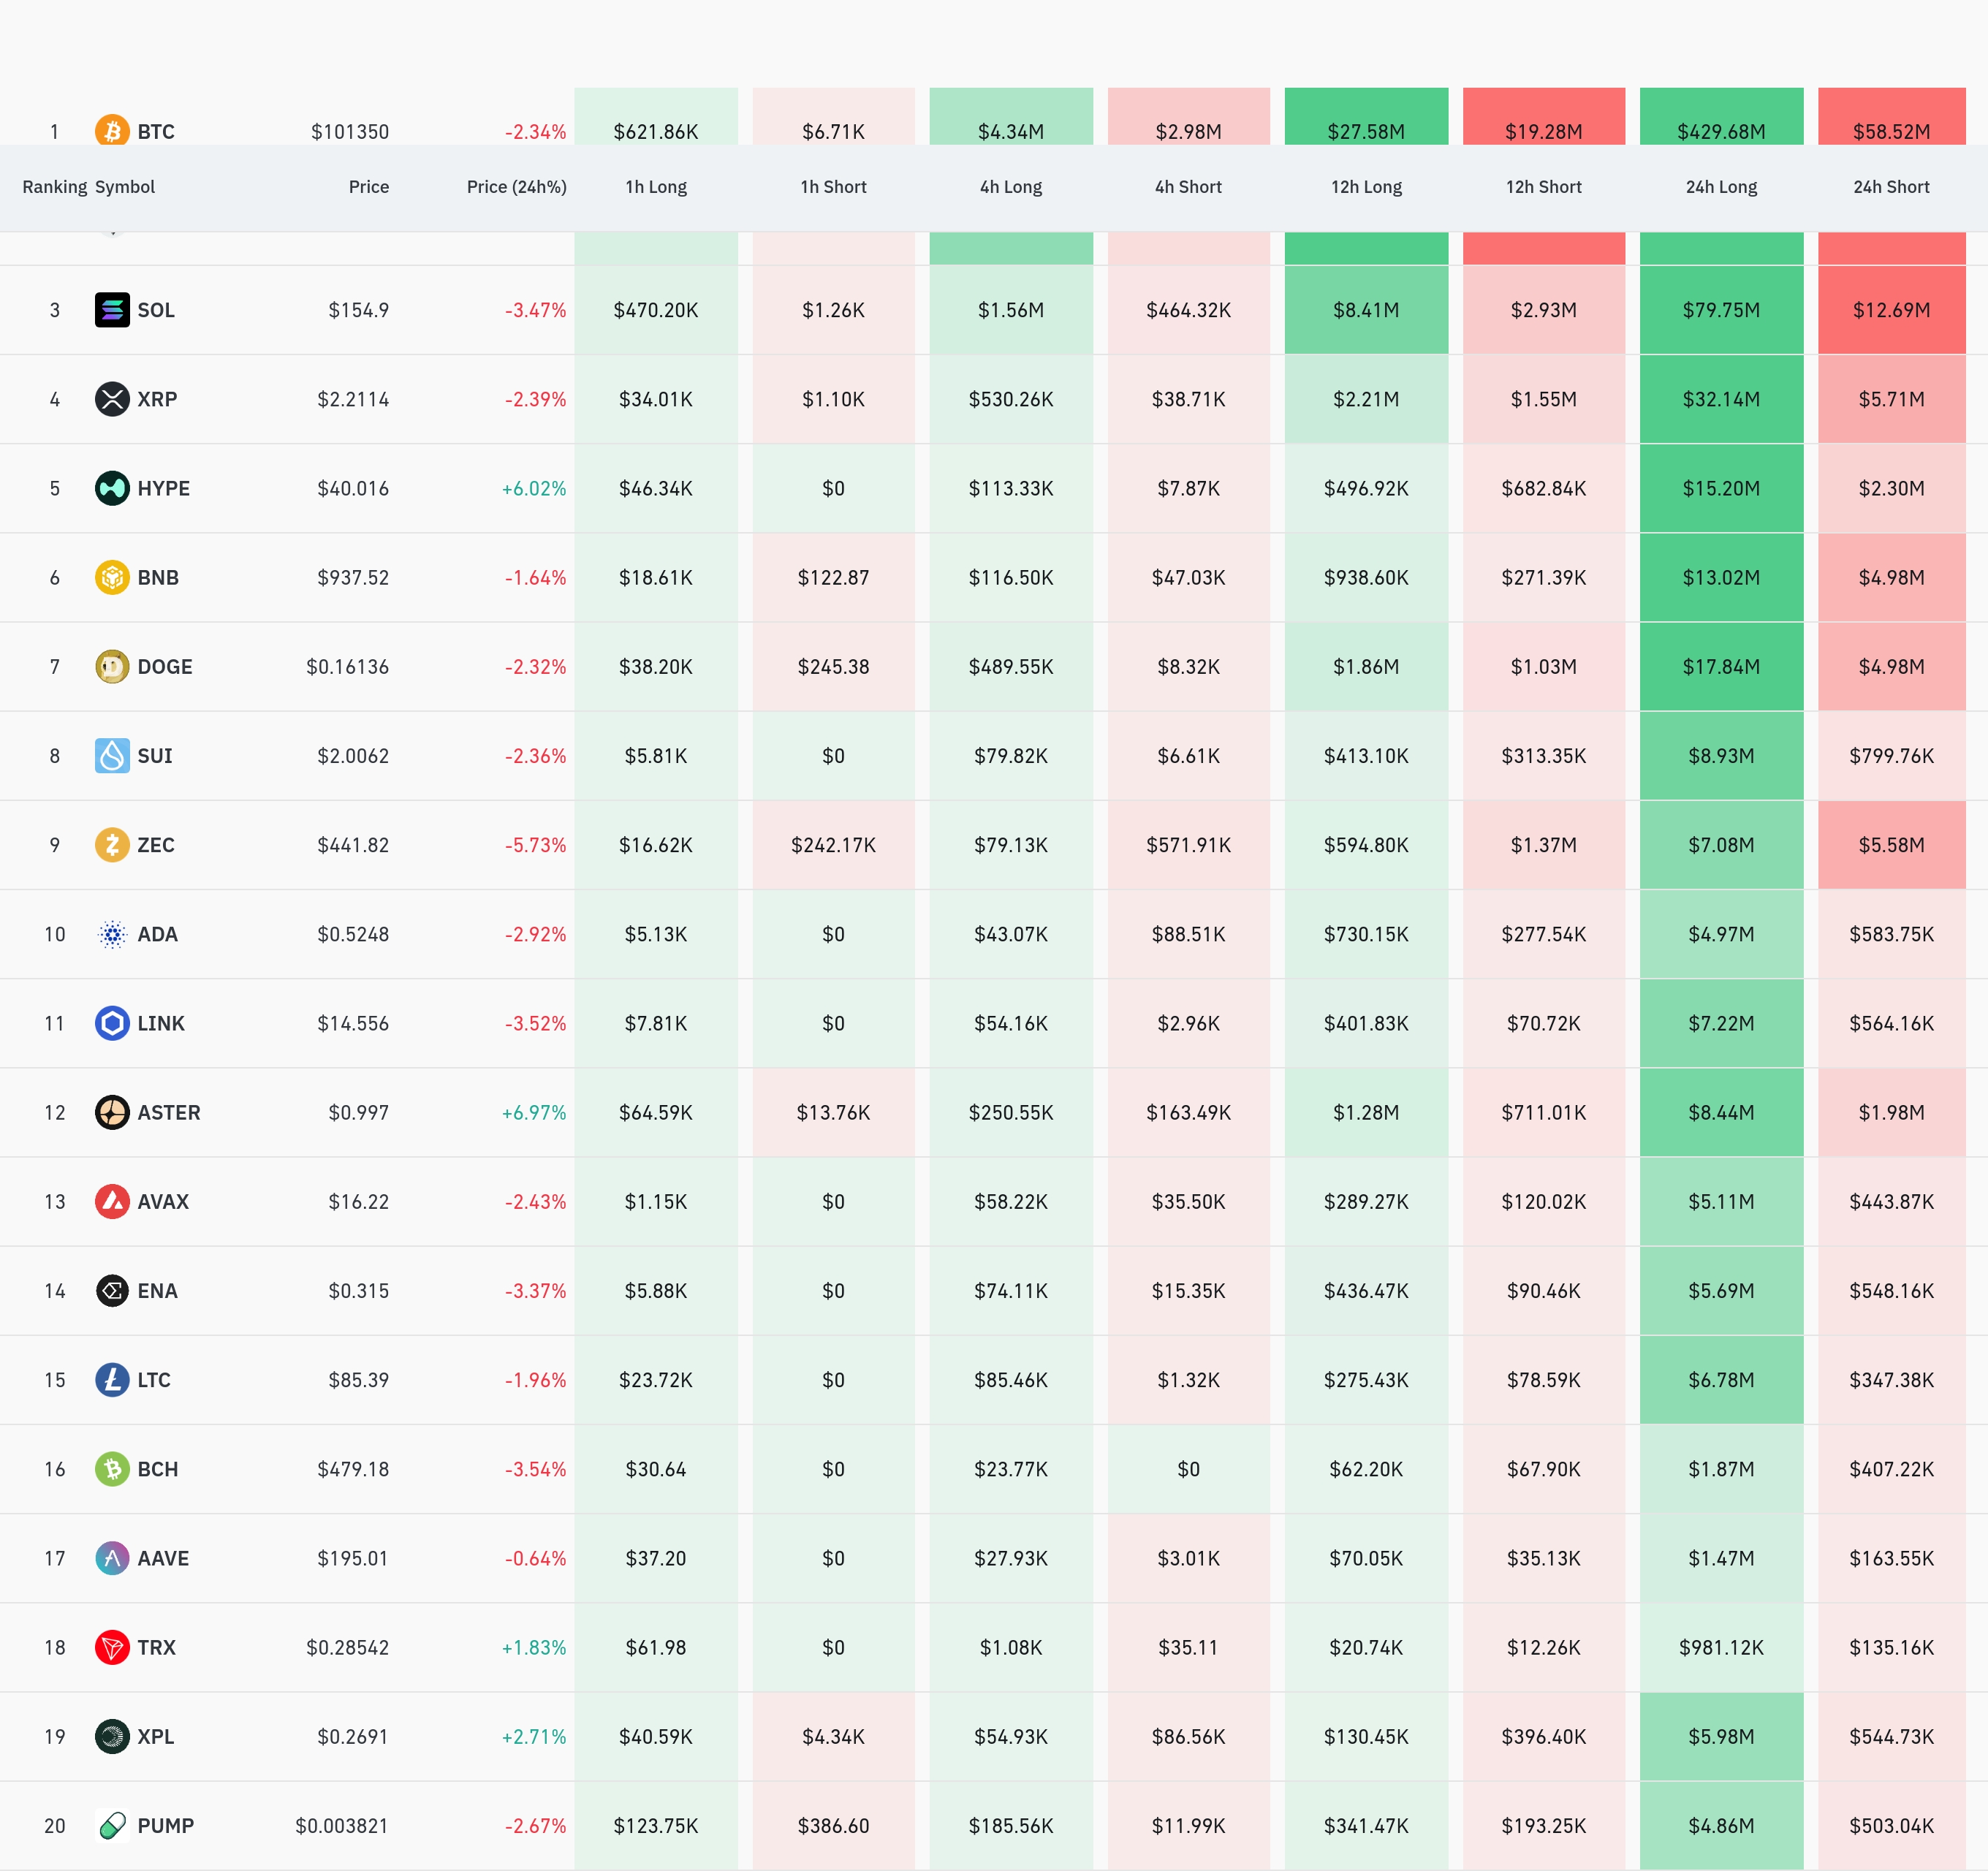Click the ZEC coin logo
The height and width of the screenshot is (1871, 1988).
click(x=112, y=845)
